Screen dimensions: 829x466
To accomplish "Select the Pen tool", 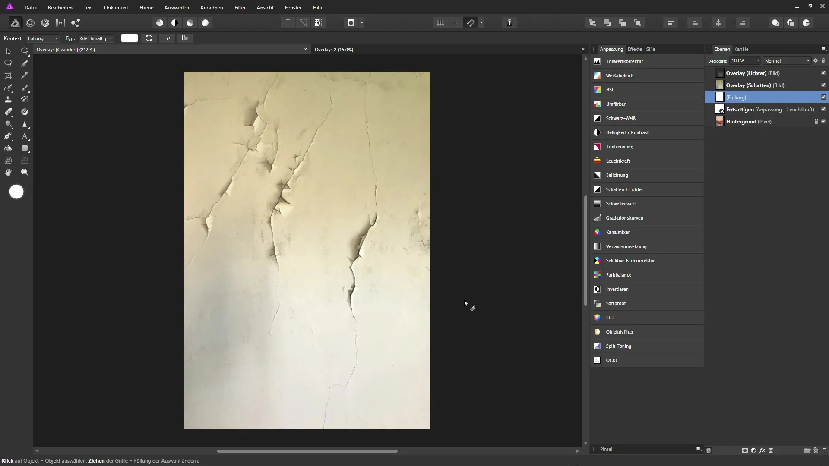I will click(x=8, y=136).
